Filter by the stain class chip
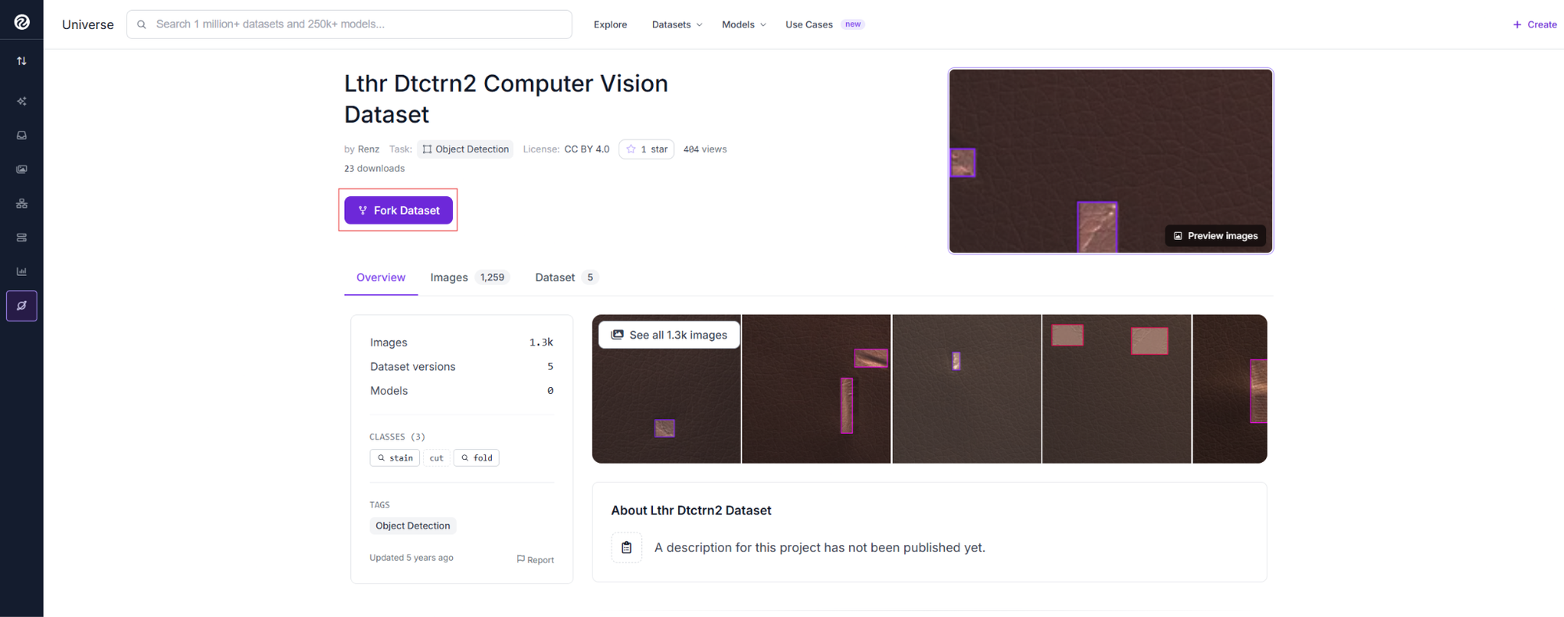Viewport: 1564px width, 617px height. (395, 458)
